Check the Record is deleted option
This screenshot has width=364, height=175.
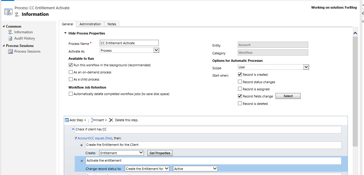coord(240,104)
